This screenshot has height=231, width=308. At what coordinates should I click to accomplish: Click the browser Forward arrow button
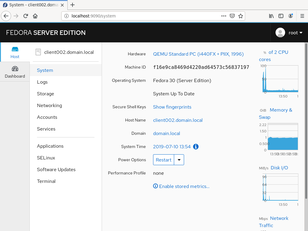16,16
